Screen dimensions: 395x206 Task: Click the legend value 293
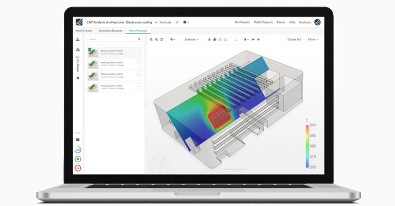coord(313,167)
